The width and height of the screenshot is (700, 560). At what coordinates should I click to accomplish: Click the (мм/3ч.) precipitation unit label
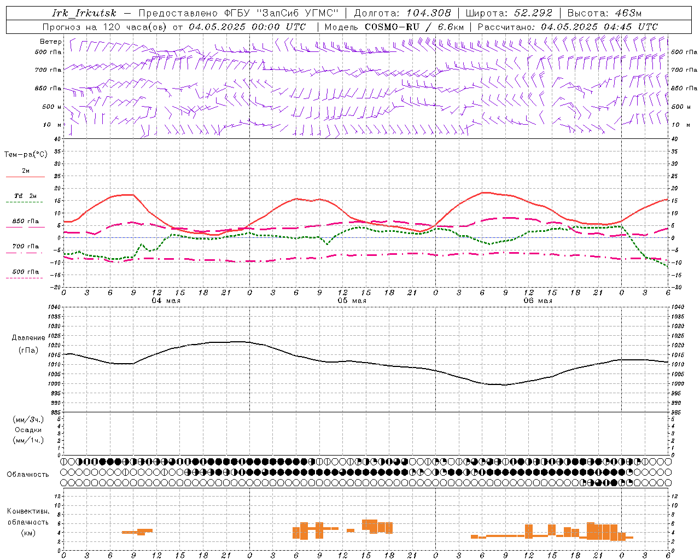pos(28,419)
